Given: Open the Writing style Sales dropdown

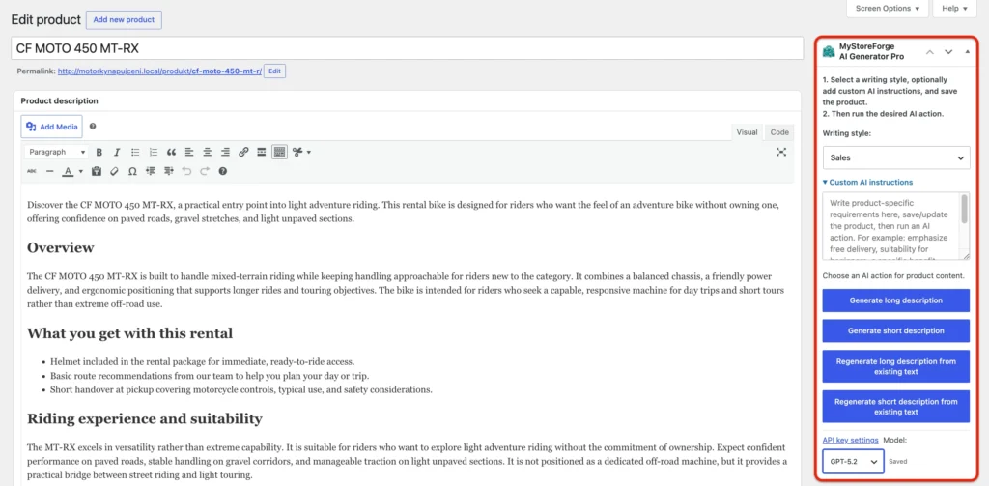Looking at the screenshot, I should [896, 157].
